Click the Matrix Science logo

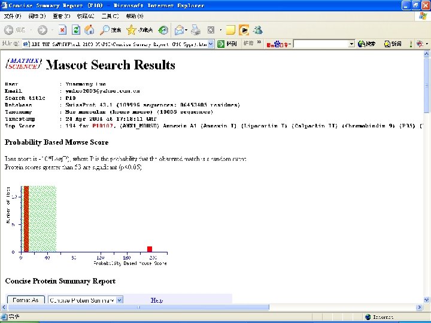pyautogui.click(x=23, y=64)
